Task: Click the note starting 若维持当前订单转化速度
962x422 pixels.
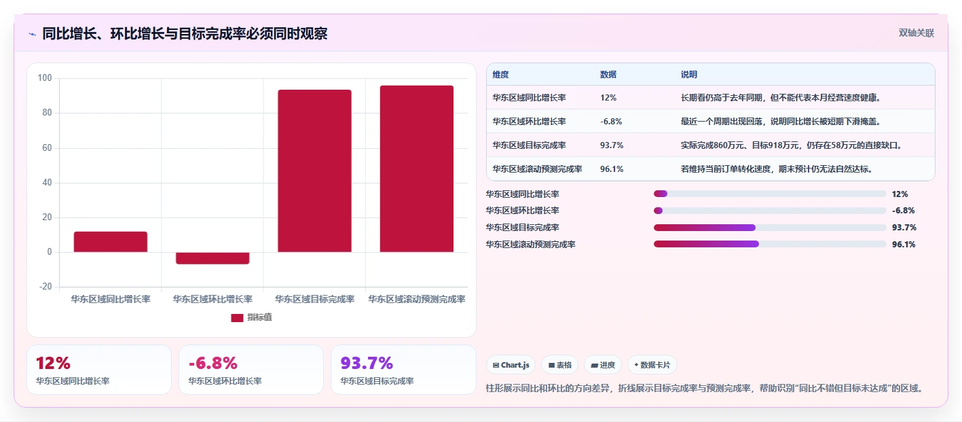Action: (777, 169)
